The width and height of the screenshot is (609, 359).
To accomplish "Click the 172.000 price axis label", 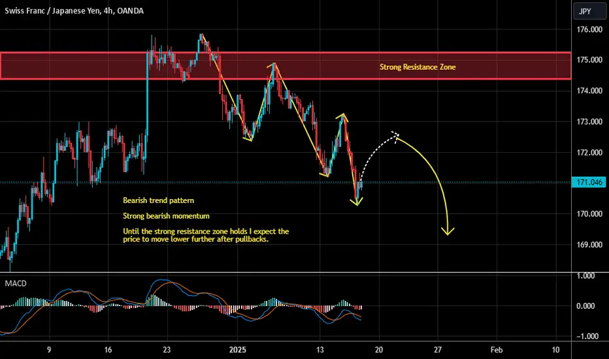I will click(x=589, y=153).
